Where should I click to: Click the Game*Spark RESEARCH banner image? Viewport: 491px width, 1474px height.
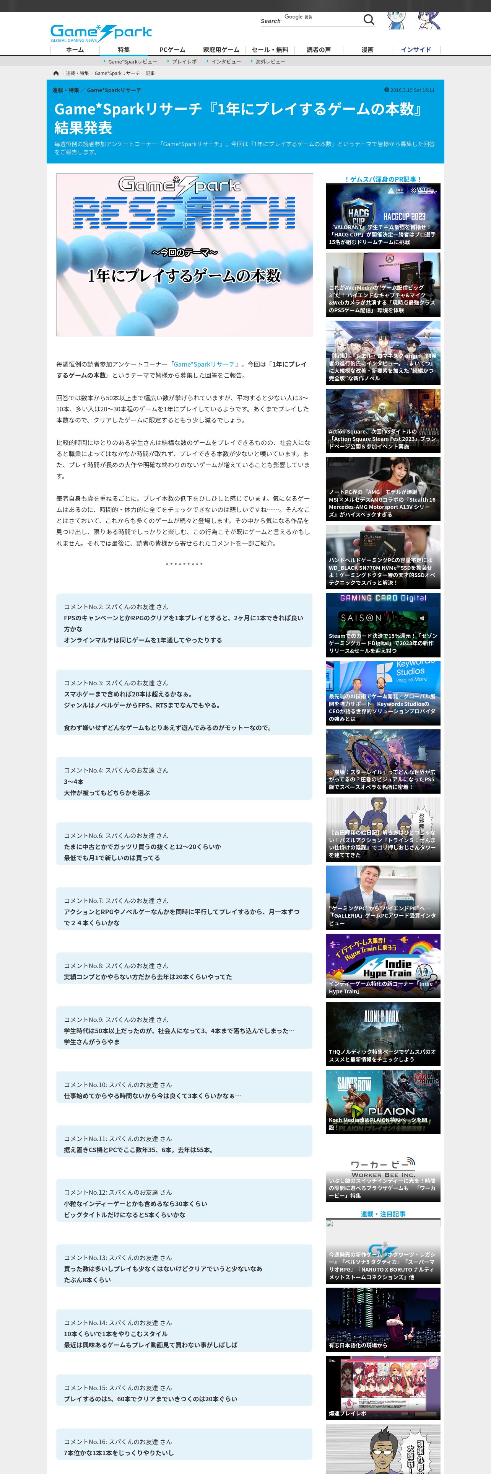tap(184, 254)
